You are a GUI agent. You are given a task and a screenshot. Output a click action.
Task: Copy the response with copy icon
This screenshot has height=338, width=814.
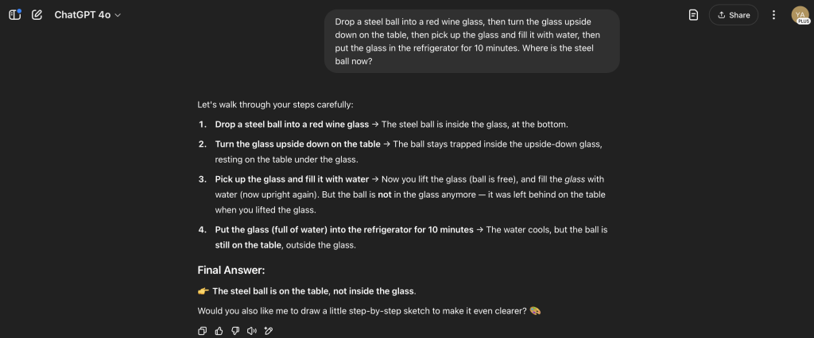point(203,331)
